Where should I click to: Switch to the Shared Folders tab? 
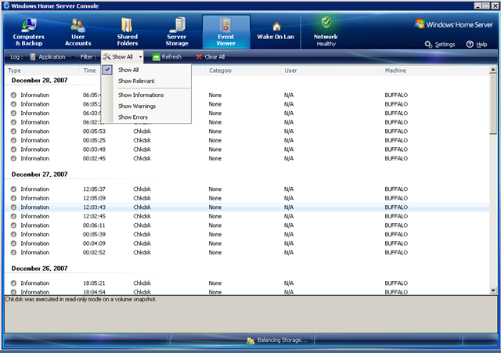(127, 32)
